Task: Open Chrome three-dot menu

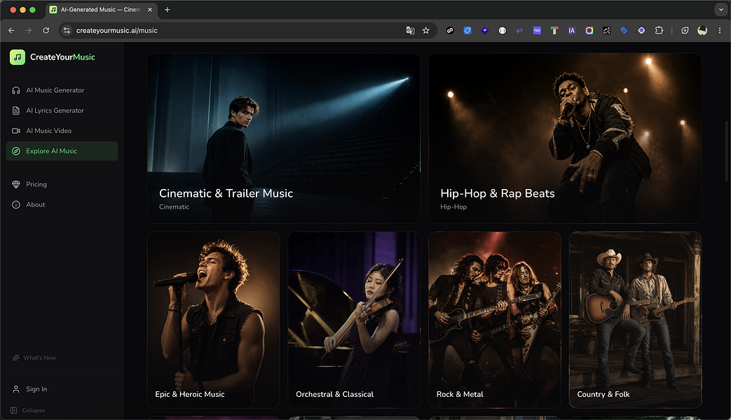Action: pyautogui.click(x=720, y=30)
